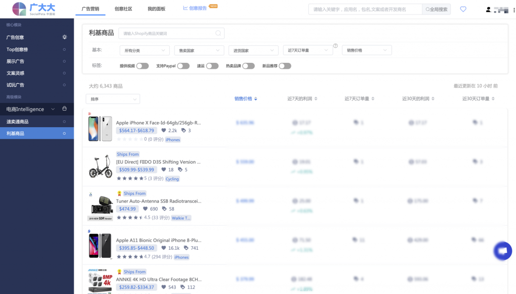The width and height of the screenshot is (516, 294).
Task: Open the Apple iPhone X Face-Id product link
Action: [158, 123]
